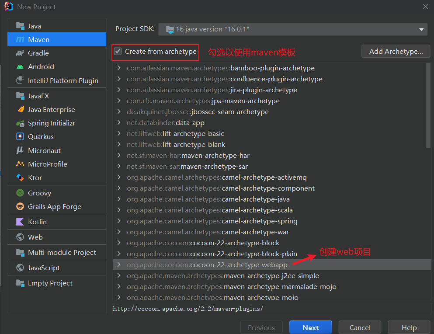
Task: Click the Grails App Forge icon
Action: tap(20, 206)
